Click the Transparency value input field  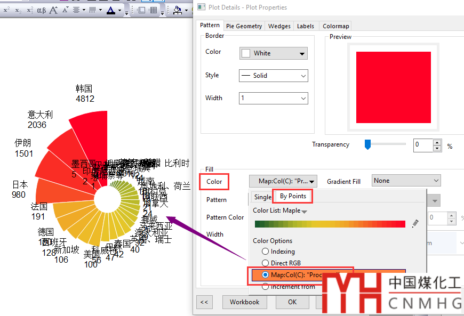tap(422, 145)
